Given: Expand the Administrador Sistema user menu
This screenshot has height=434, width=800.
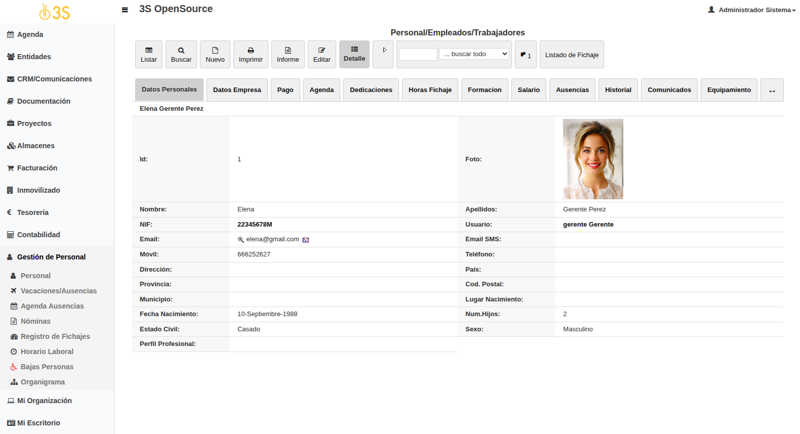Looking at the screenshot, I should (x=752, y=10).
